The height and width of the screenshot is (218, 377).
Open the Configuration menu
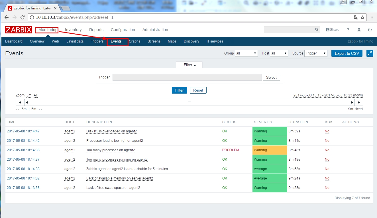pyautogui.click(x=123, y=30)
